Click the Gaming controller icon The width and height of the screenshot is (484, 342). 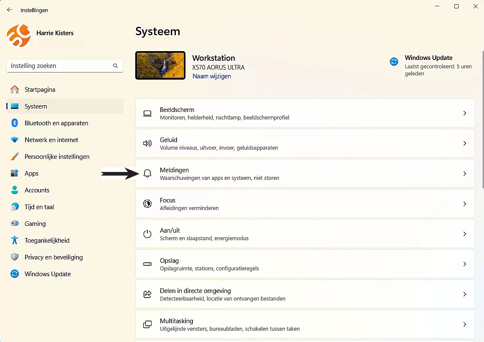click(x=15, y=223)
